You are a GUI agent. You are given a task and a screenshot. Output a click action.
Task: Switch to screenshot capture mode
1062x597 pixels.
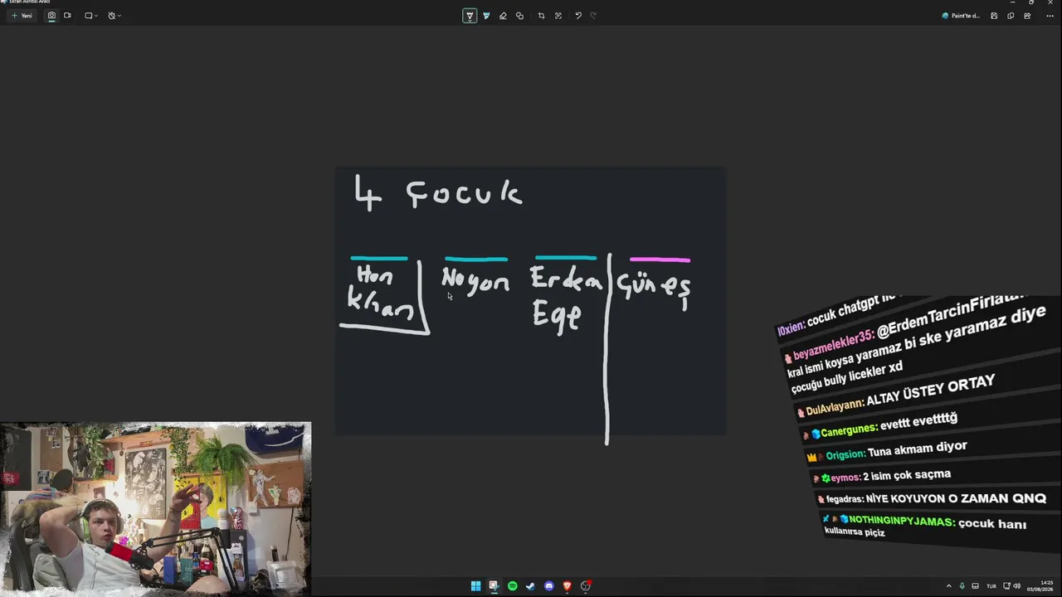[51, 16]
